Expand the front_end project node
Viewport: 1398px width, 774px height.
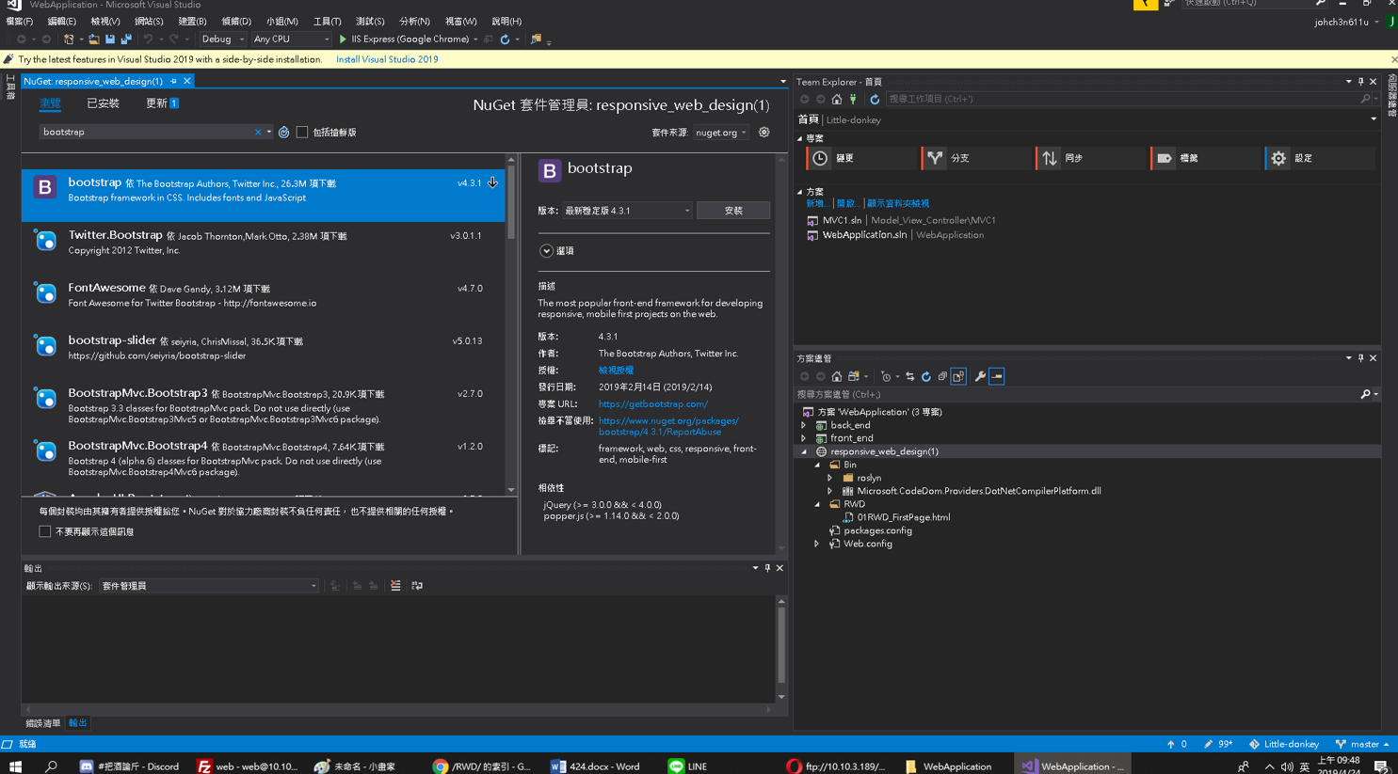point(804,438)
